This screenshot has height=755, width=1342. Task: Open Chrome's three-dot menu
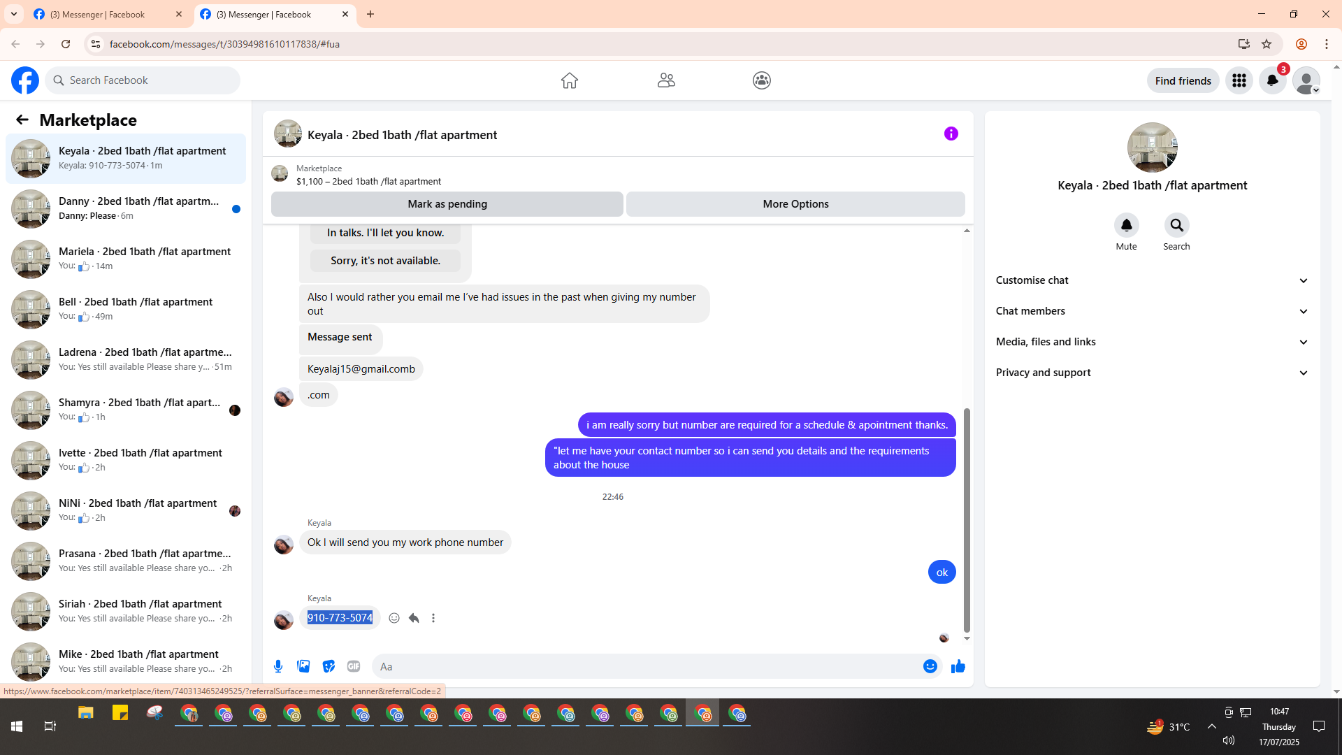[1327, 44]
